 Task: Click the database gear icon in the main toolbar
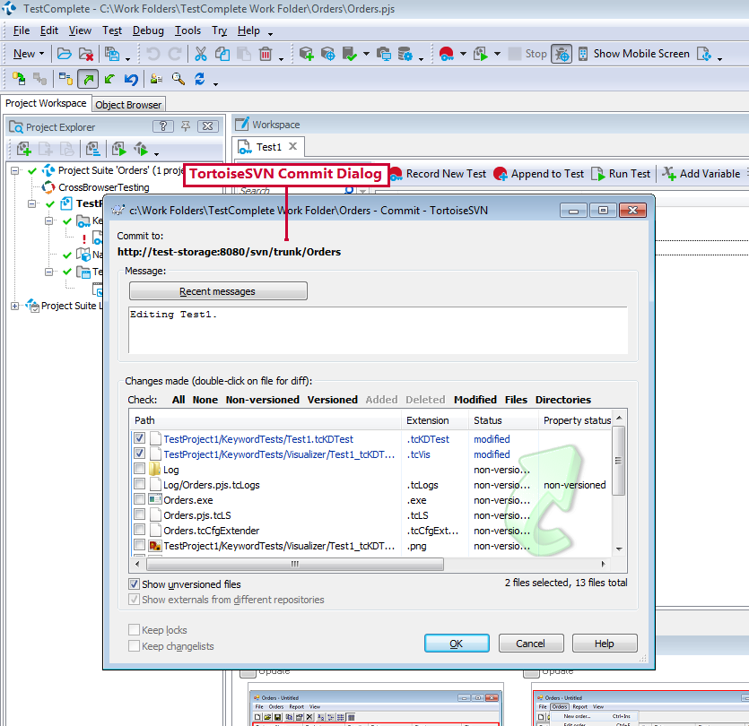coord(405,54)
